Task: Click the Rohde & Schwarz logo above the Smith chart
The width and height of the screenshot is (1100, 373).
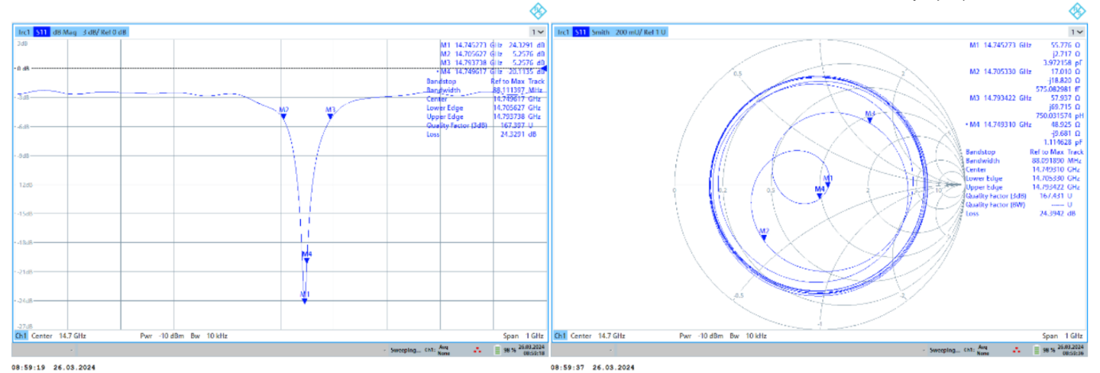Action: 1076,10
